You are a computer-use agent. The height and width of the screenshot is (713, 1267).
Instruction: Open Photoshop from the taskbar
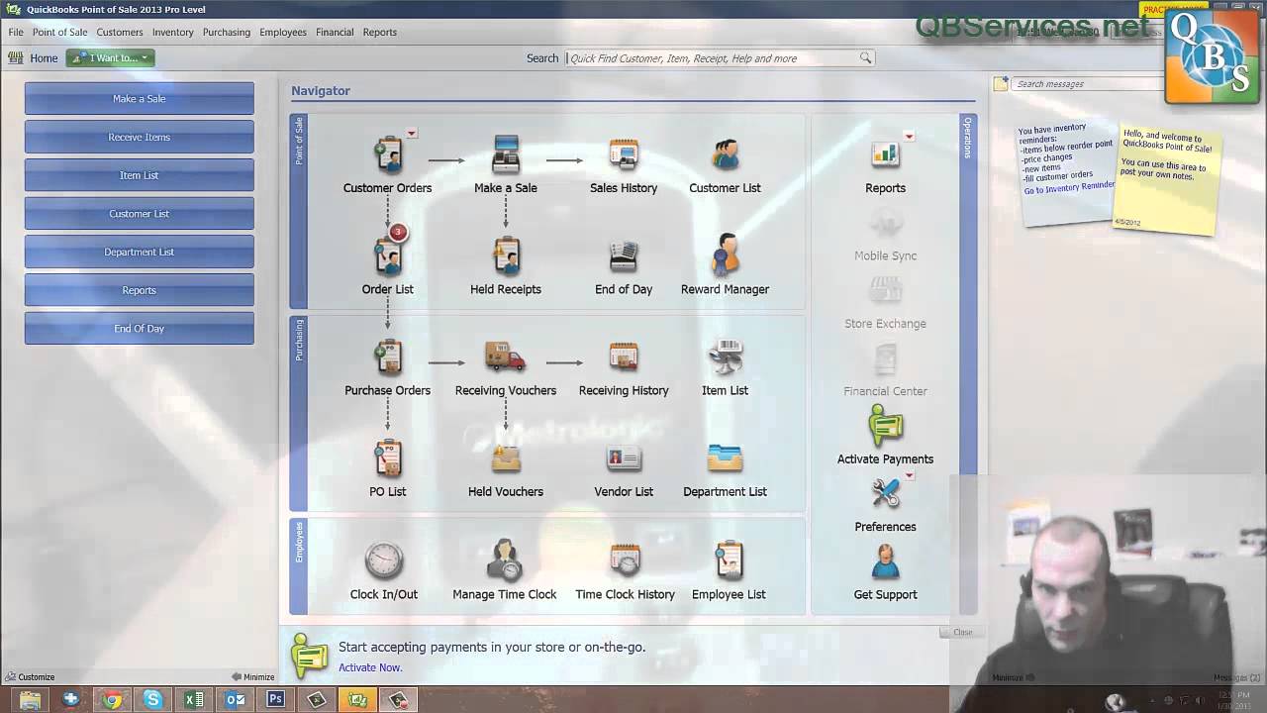coord(275,700)
